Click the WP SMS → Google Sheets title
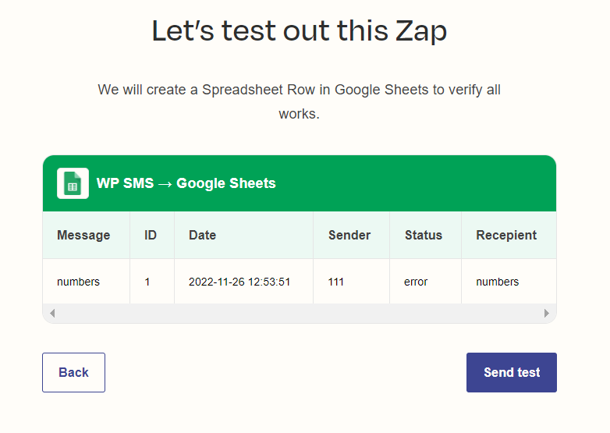Viewport: 610px width, 433px height. [x=186, y=183]
